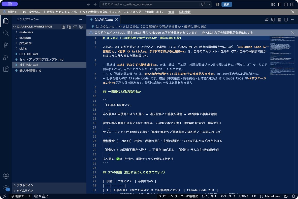Open the Source Control view
298x199 pixels.
point(6,45)
